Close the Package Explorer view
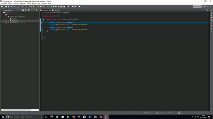The width and height of the screenshot is (213, 119). (14, 10)
